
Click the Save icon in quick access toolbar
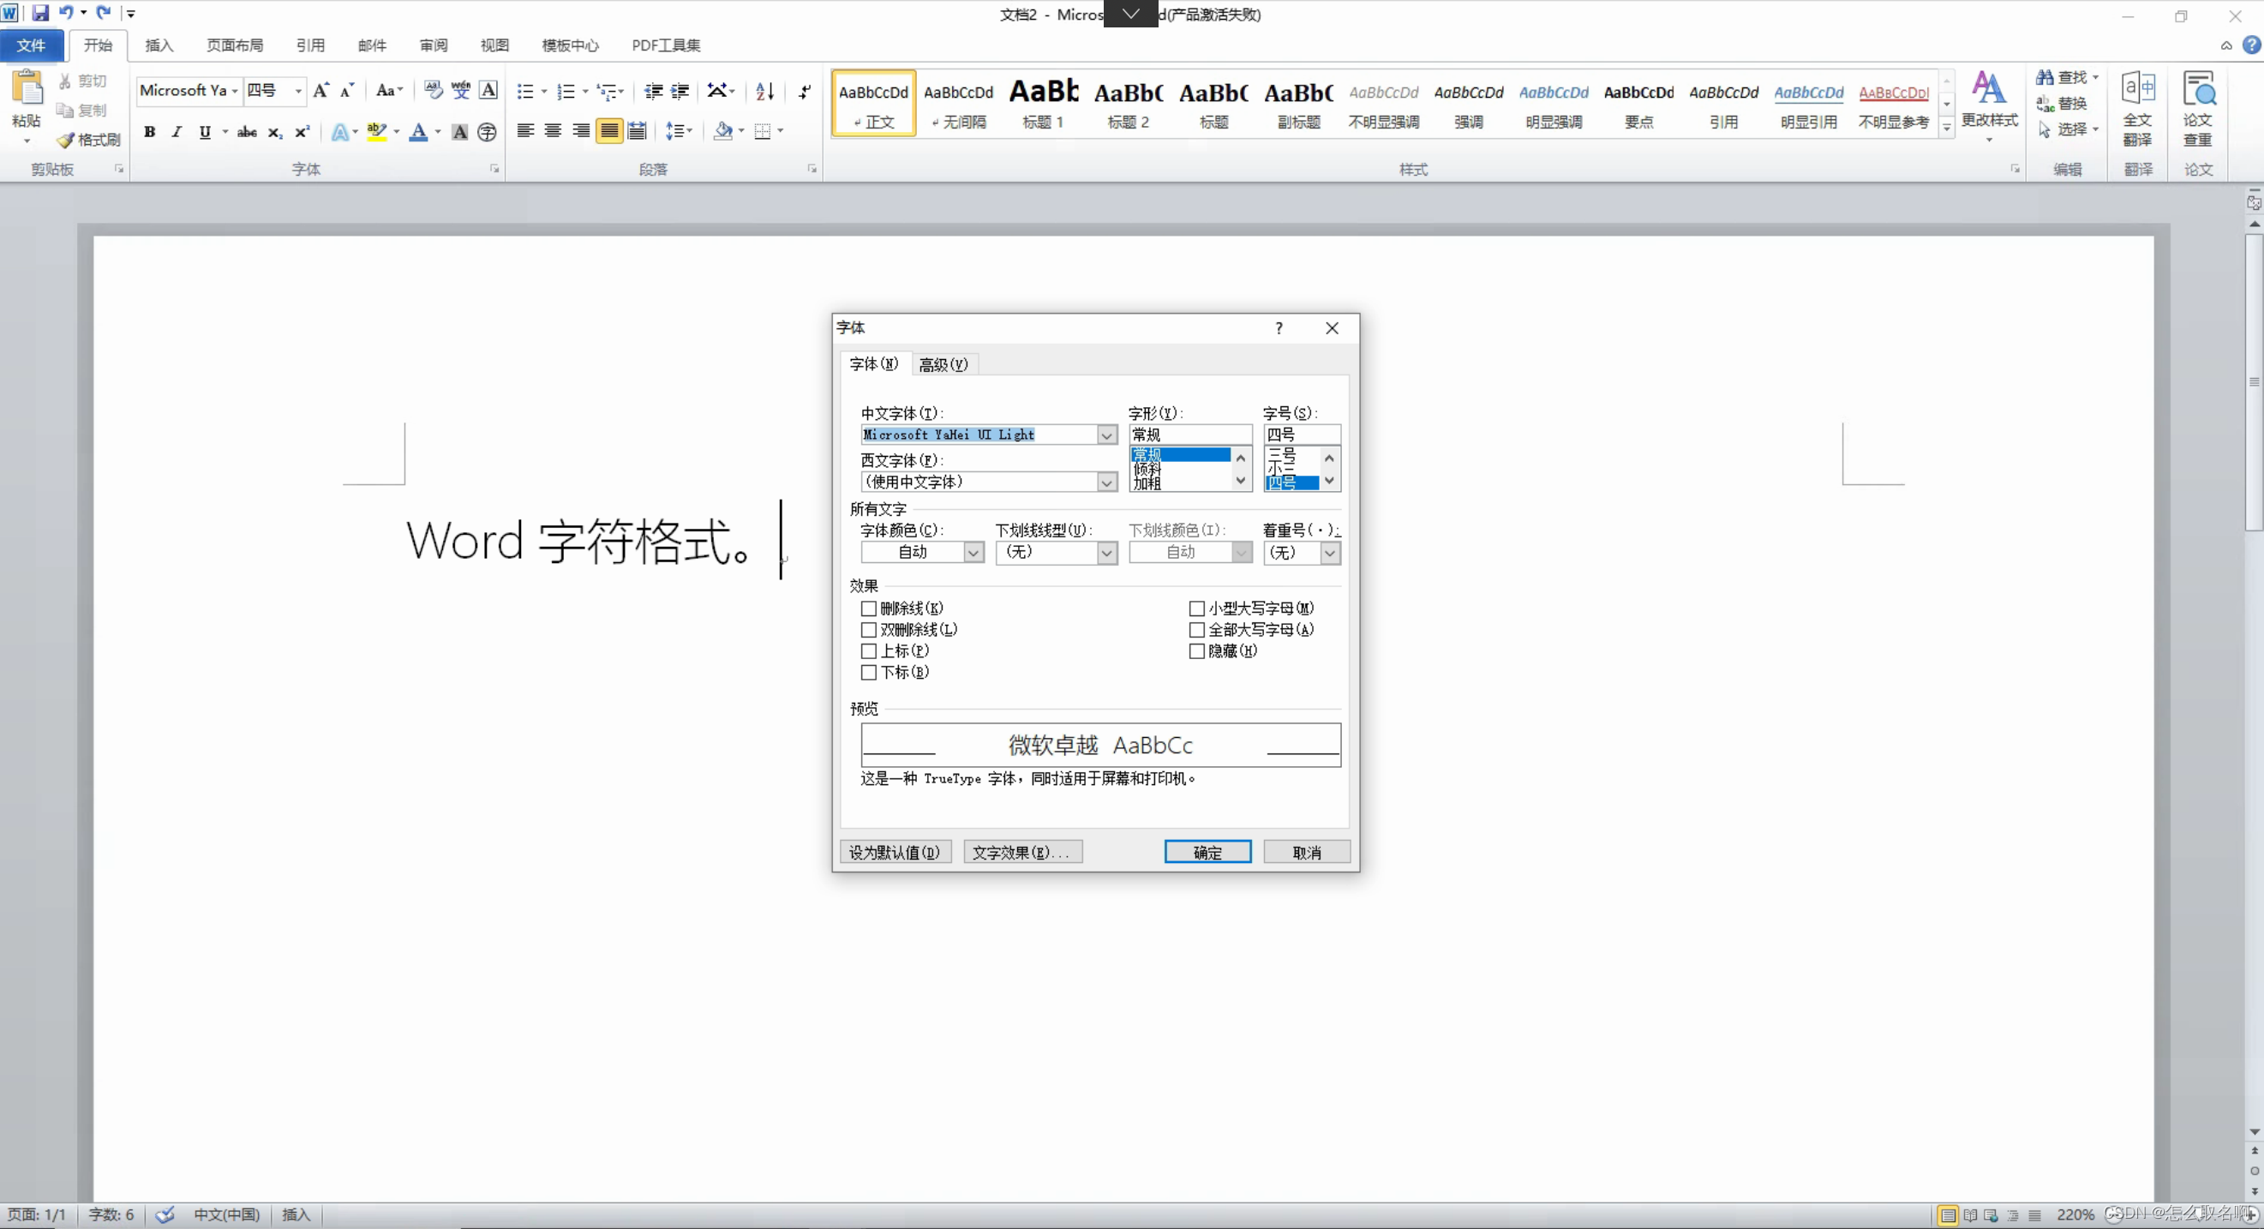(40, 13)
